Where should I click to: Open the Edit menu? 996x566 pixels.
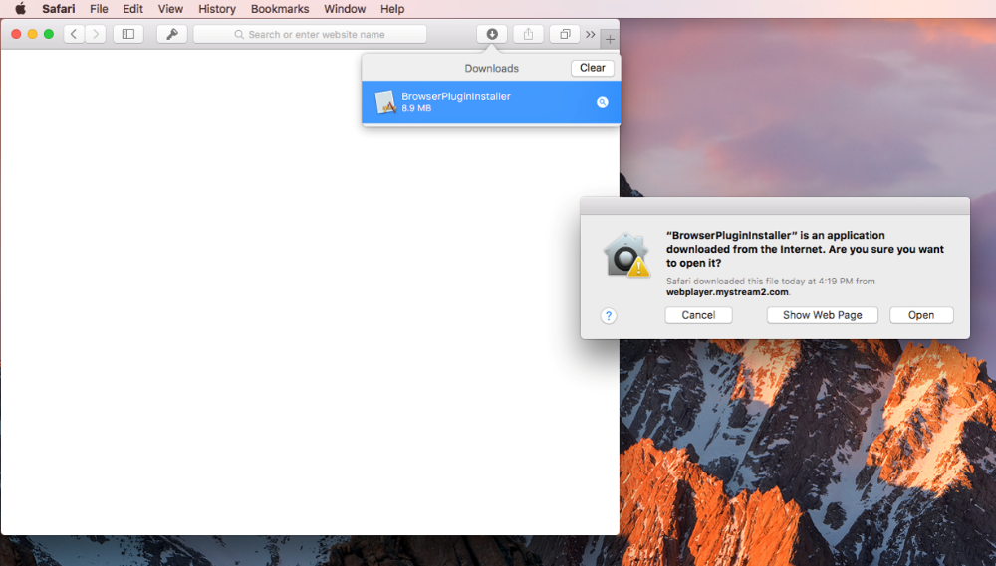click(132, 9)
